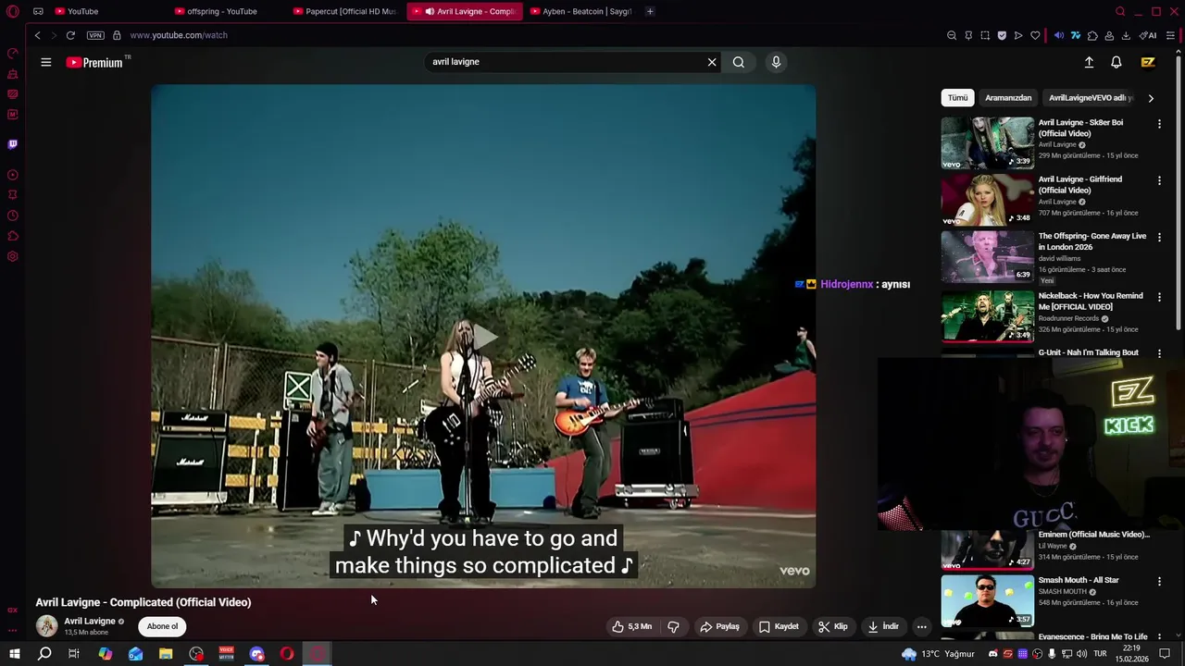Open the Easy Setup sliders icon
This screenshot has width=1185, height=666.
tap(1171, 35)
